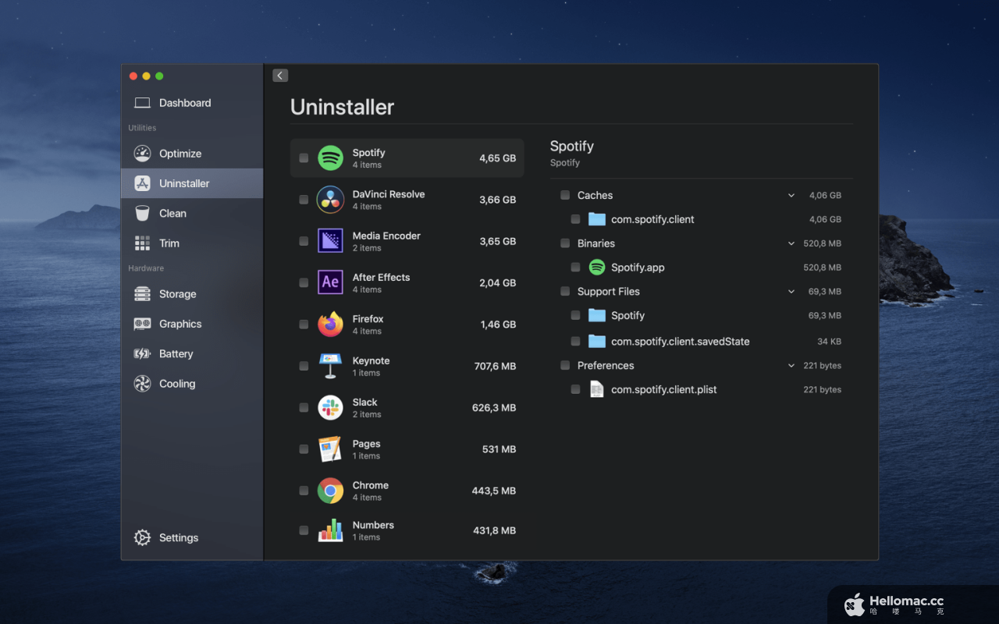Screen dimensions: 999x624
Task: Click the Battery icon in the sidebar
Action: (x=142, y=354)
